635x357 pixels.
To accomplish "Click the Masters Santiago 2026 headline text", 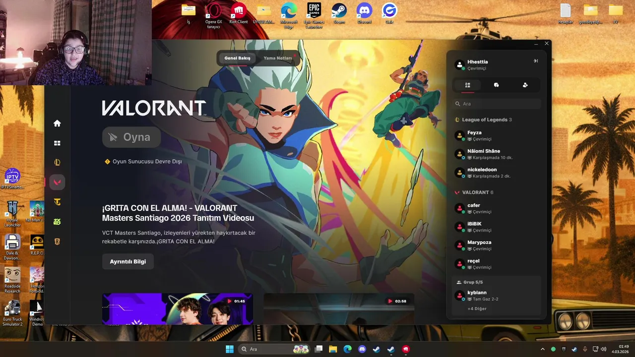I will point(178,213).
